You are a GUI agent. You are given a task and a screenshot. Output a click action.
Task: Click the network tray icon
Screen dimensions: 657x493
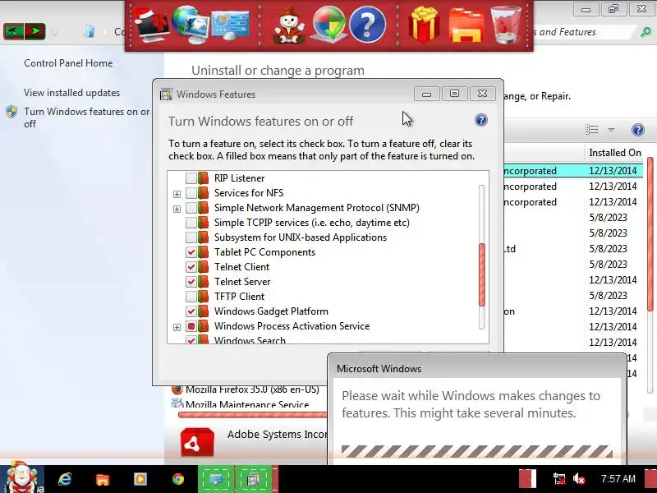(558, 479)
